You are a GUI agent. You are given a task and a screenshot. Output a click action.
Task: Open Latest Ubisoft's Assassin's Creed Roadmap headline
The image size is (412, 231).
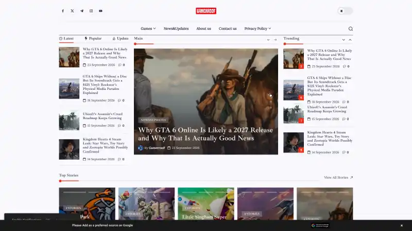point(102,116)
